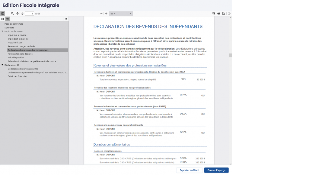Collapse the Déclarations IR section

pyautogui.click(x=2, y=65)
